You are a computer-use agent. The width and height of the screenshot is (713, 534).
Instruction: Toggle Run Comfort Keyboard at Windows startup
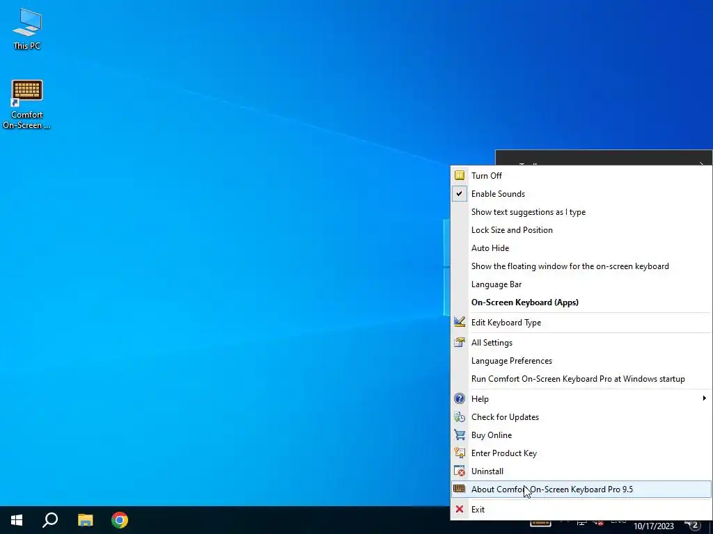[x=581, y=379]
